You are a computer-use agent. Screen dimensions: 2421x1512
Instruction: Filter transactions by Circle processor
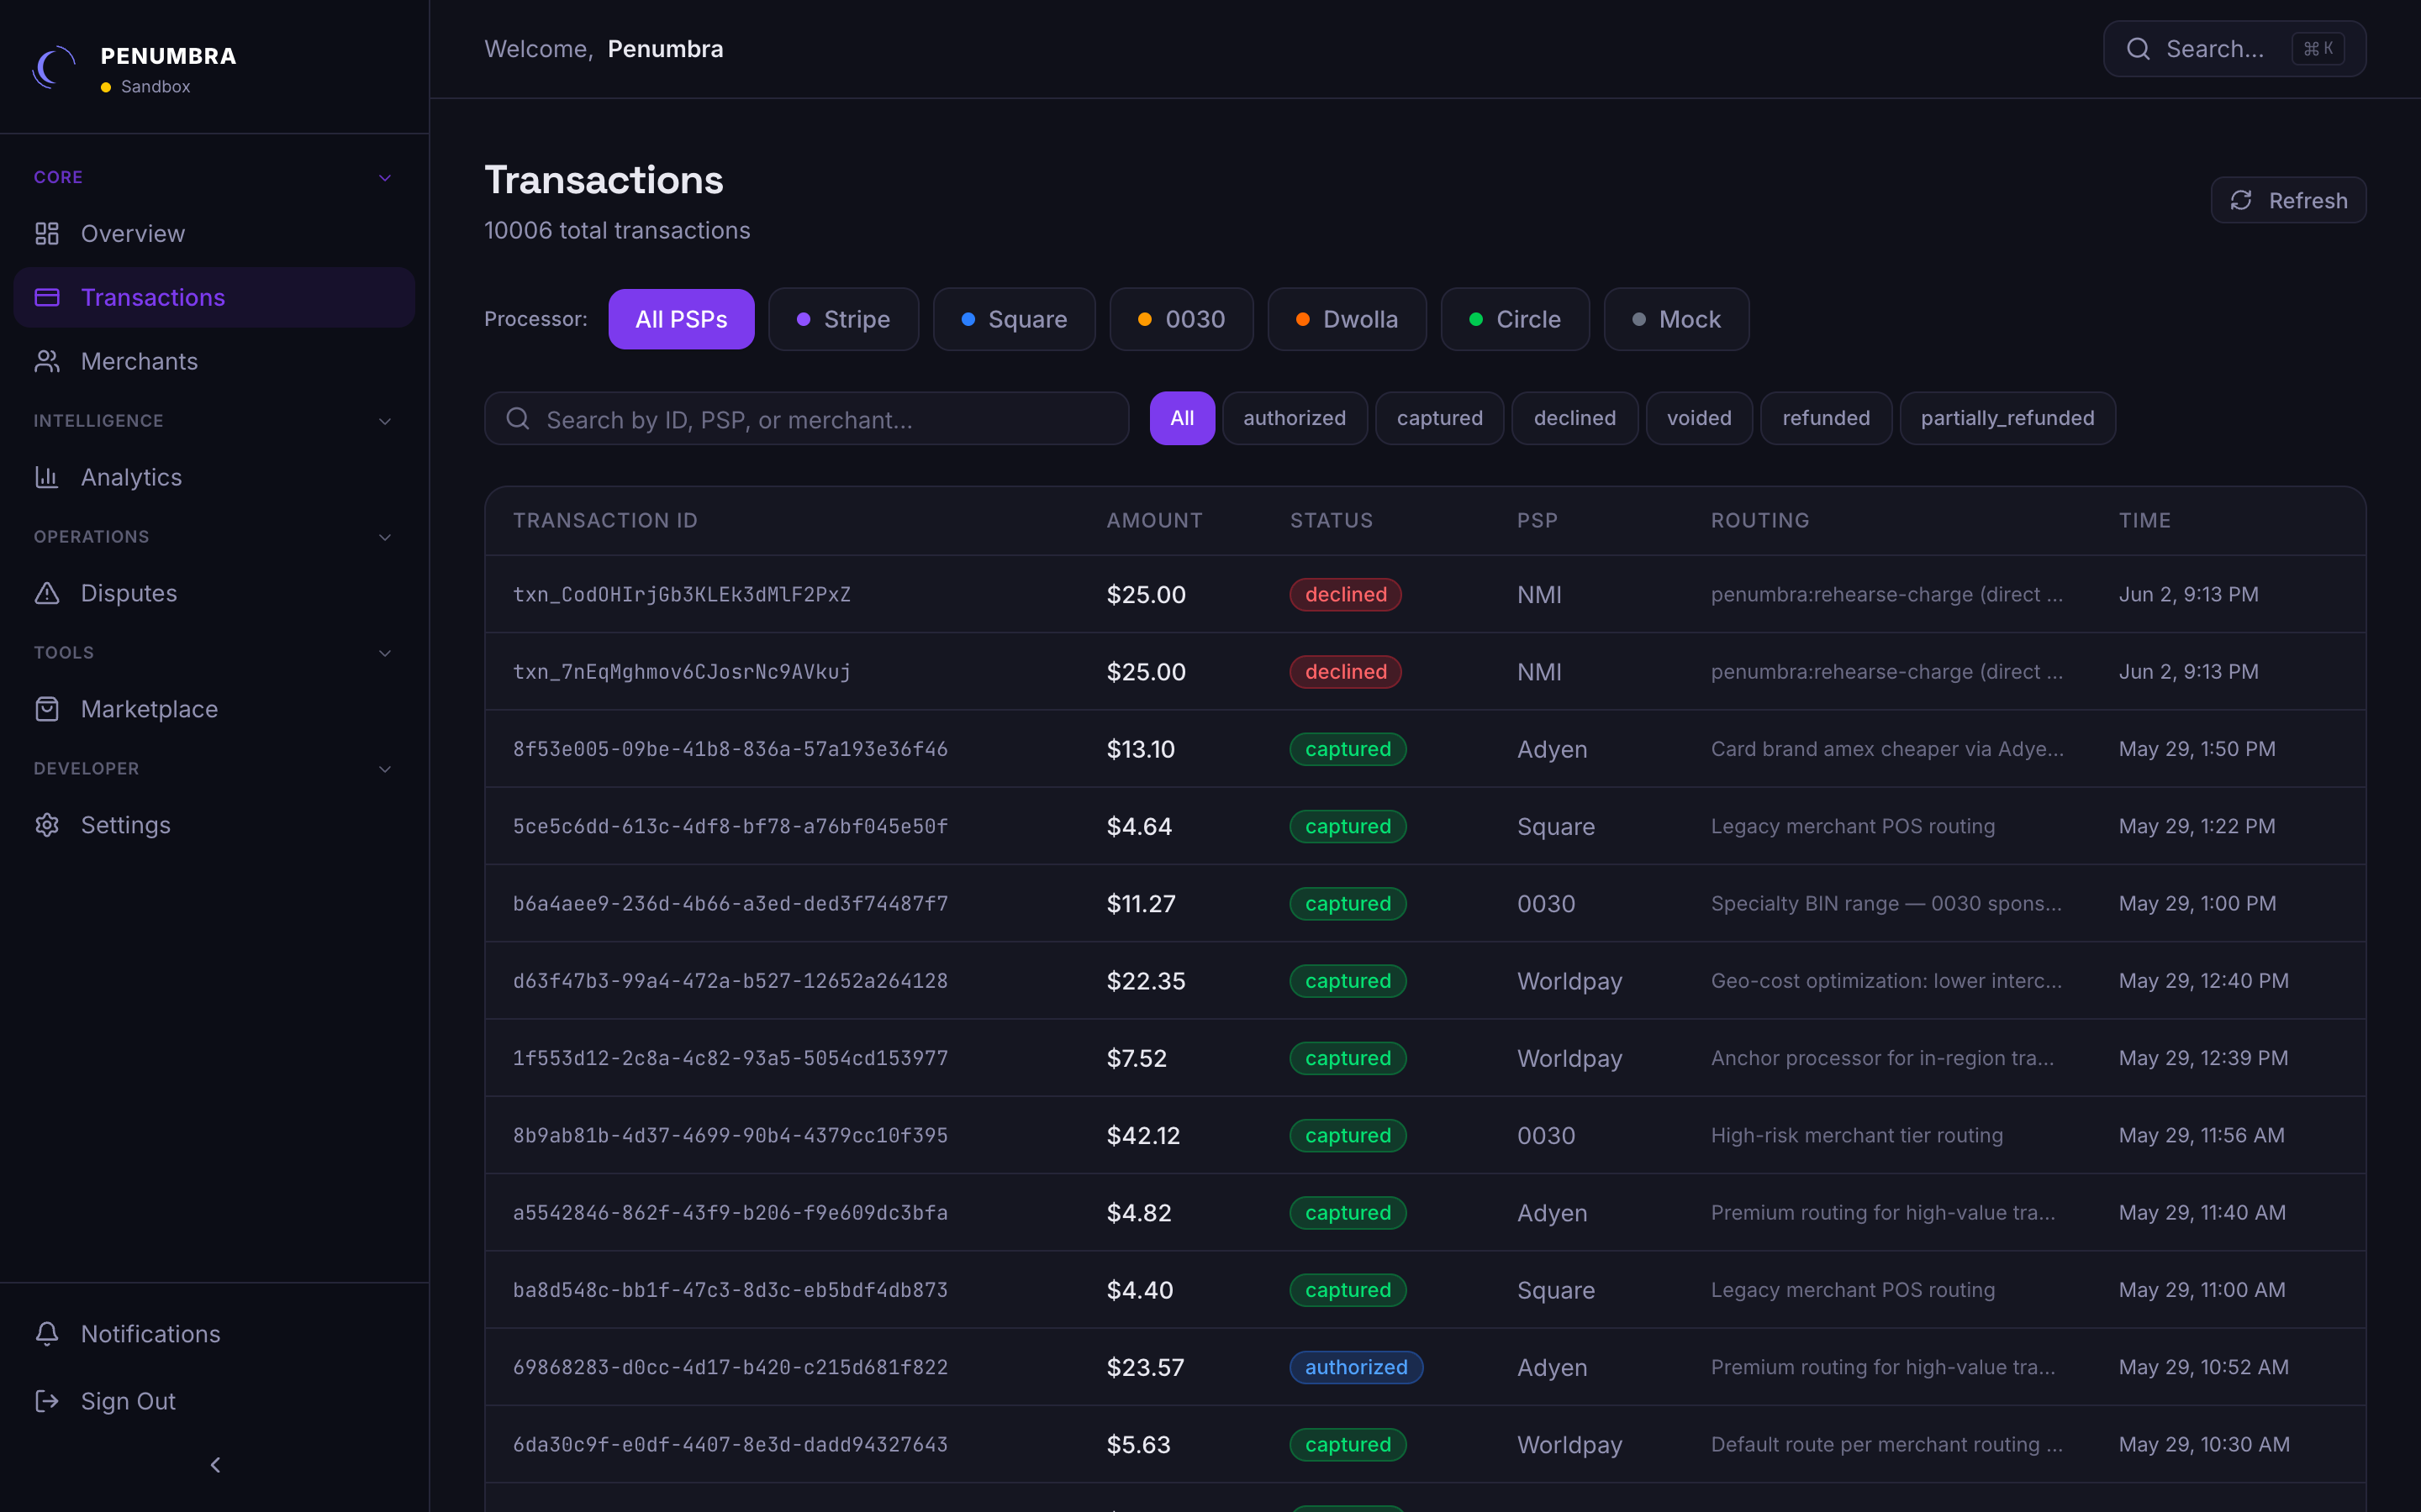pyautogui.click(x=1515, y=319)
